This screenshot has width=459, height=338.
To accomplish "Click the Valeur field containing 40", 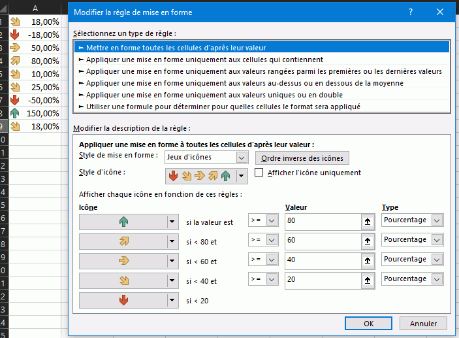I will [x=323, y=261].
